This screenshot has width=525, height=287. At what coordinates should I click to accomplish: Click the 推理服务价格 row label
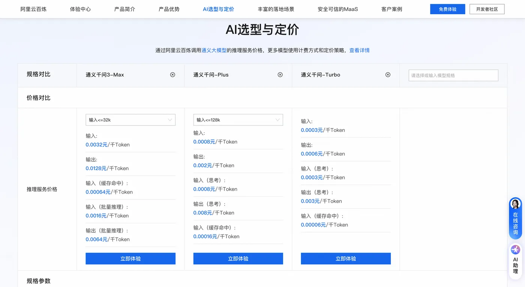click(x=42, y=189)
